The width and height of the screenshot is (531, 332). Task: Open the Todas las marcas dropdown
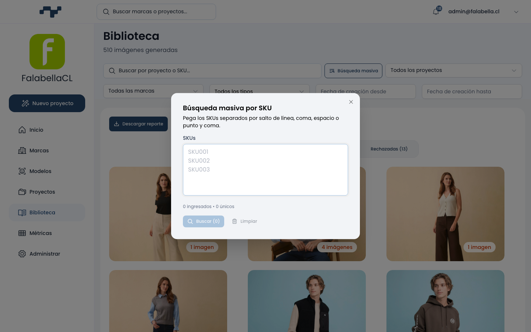[153, 91]
